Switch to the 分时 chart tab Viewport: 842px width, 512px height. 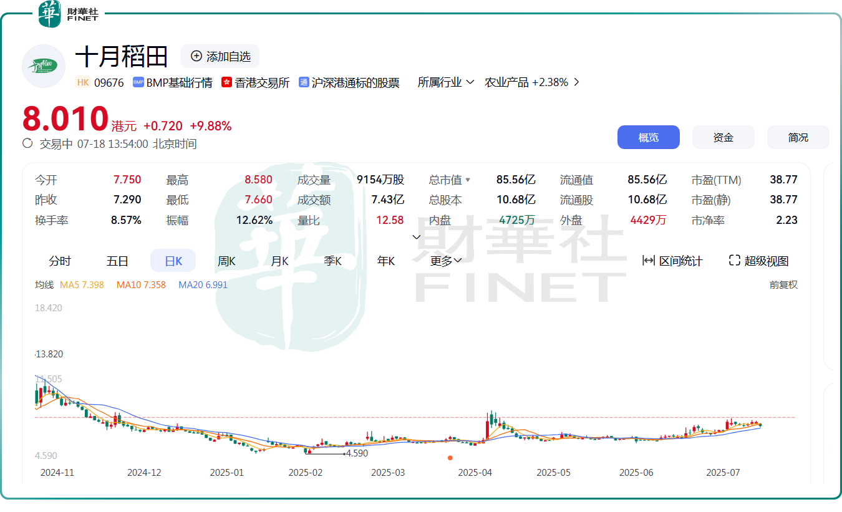60,261
